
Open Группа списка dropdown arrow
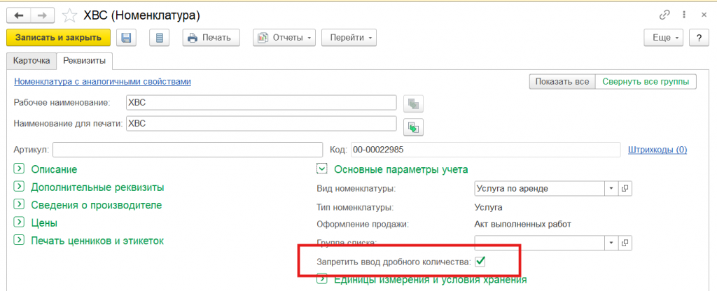[612, 242]
